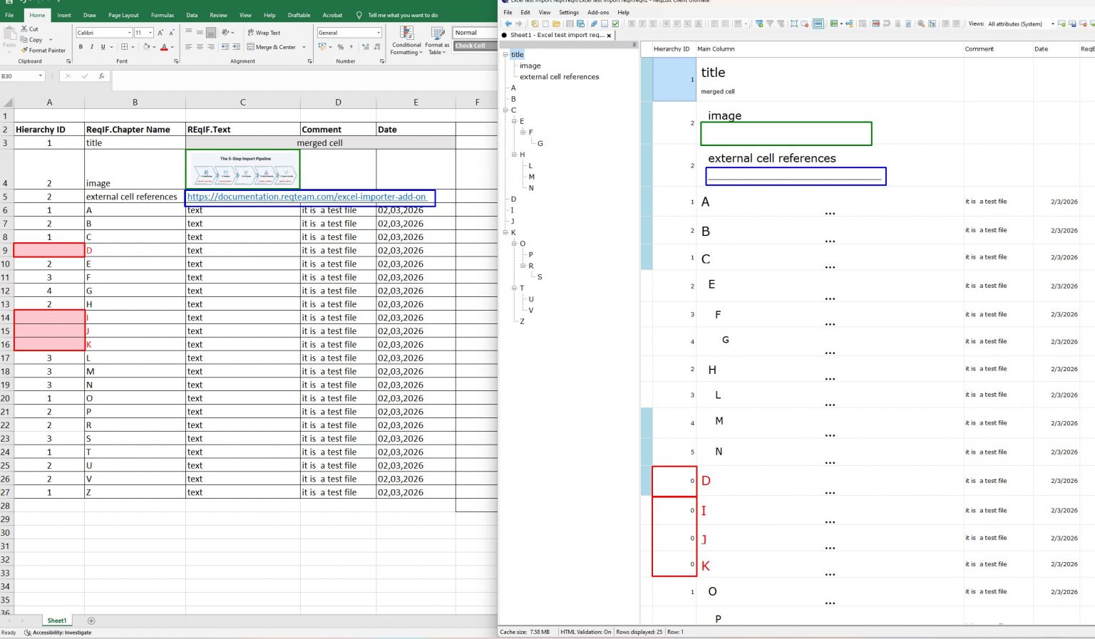
Task: Click the ReqEdit search magnifier icon
Action: [921, 24]
